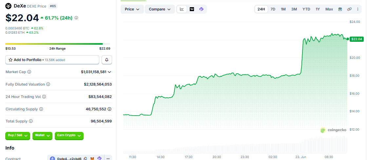
Task: Click the DeXe coin logo icon
Action: [9, 6]
